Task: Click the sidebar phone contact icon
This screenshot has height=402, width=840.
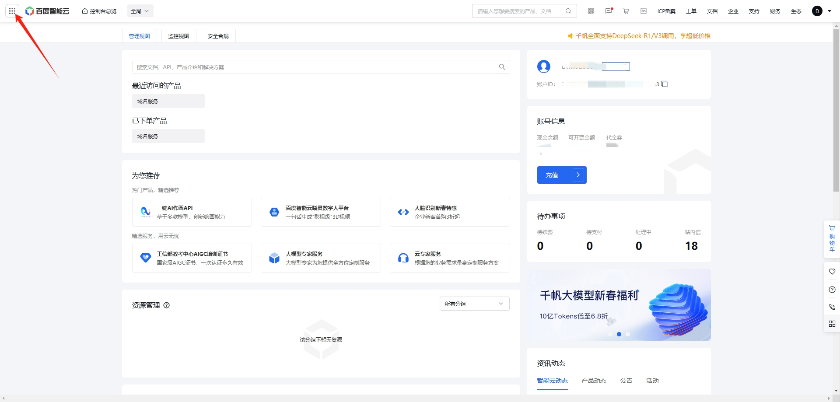Action: 832,307
